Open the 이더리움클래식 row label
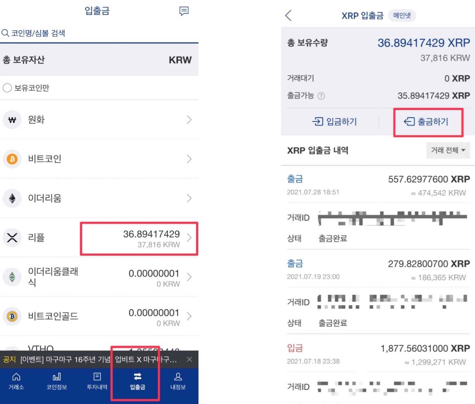Screen dimensions: 475x404 (x=53, y=277)
